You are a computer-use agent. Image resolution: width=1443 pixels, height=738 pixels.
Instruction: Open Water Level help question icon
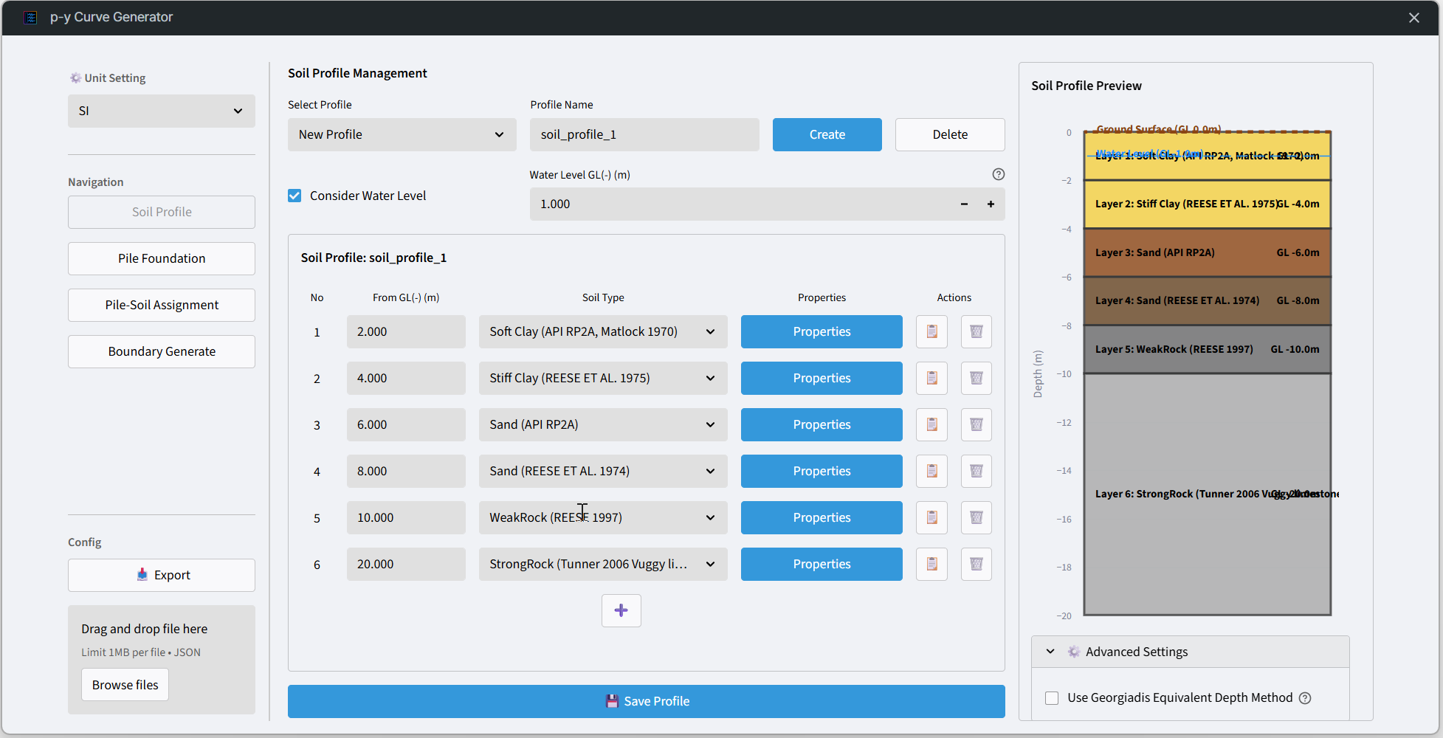click(998, 174)
